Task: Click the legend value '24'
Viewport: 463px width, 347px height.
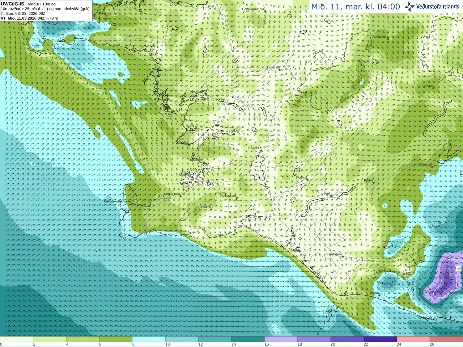Action: (399, 344)
